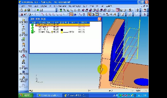
Task: Collapse the TP_MODEL toolpath tree node
Action: point(36,25)
